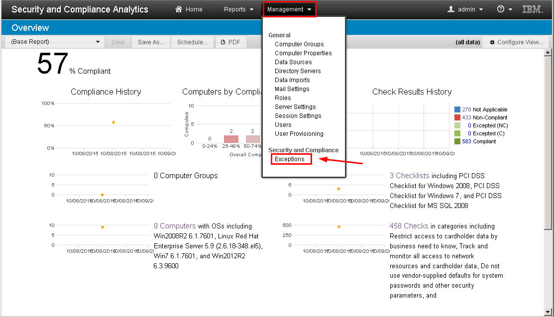Click the dark green Compliant legend swatch
The image size is (554, 317).
457,141
